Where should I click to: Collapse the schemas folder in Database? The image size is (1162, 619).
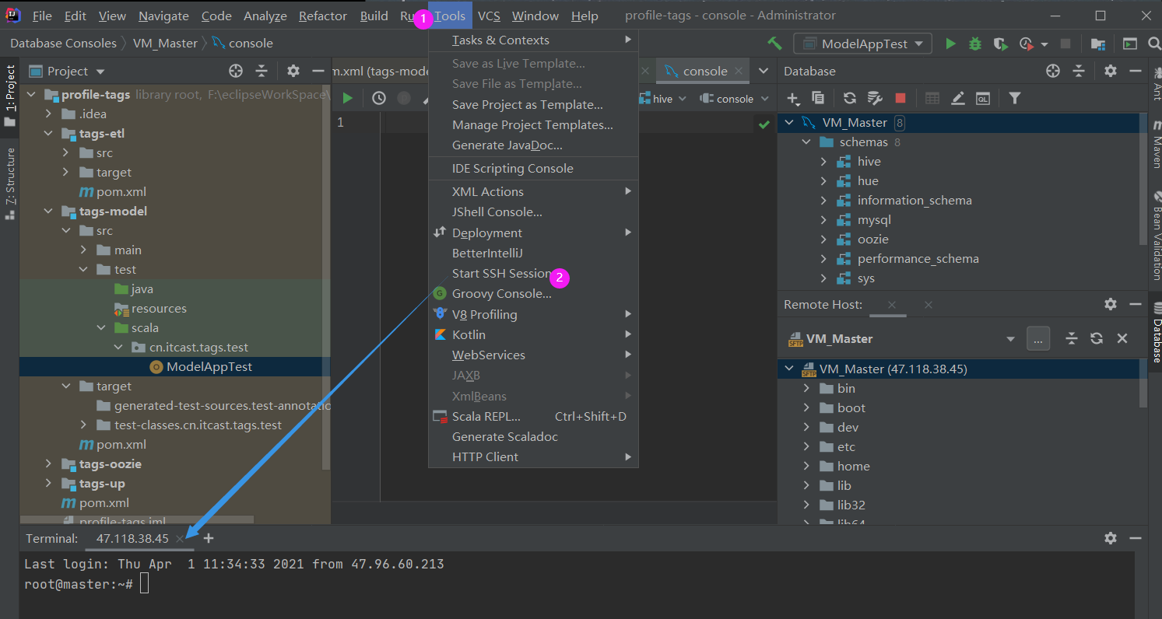[x=806, y=142]
